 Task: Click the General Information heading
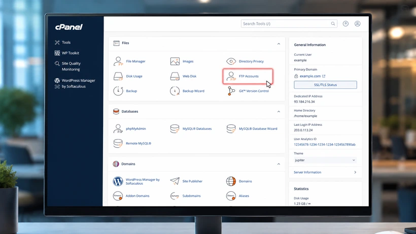pos(309,45)
